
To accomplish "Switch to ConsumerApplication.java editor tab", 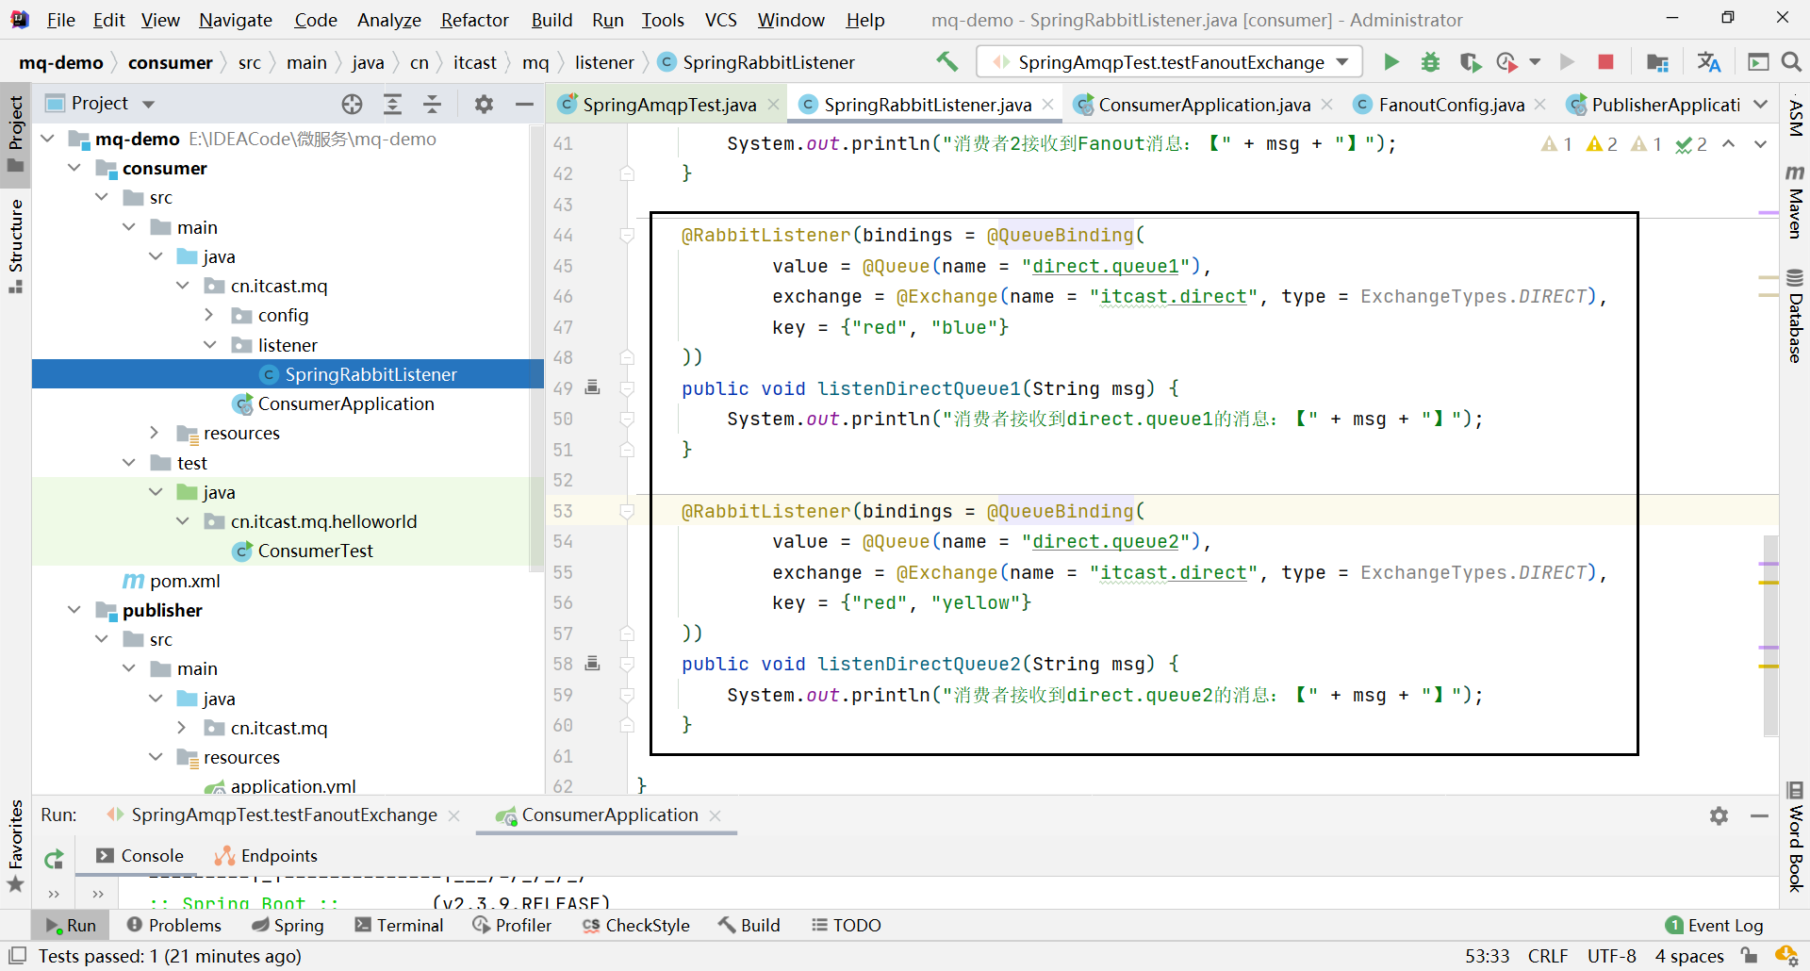I will tap(1204, 105).
